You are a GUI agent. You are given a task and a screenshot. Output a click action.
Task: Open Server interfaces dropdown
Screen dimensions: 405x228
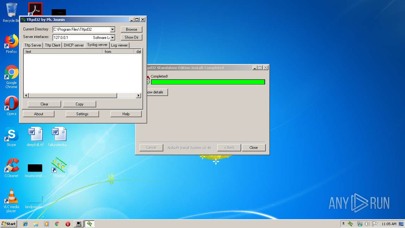pyautogui.click(x=112, y=37)
